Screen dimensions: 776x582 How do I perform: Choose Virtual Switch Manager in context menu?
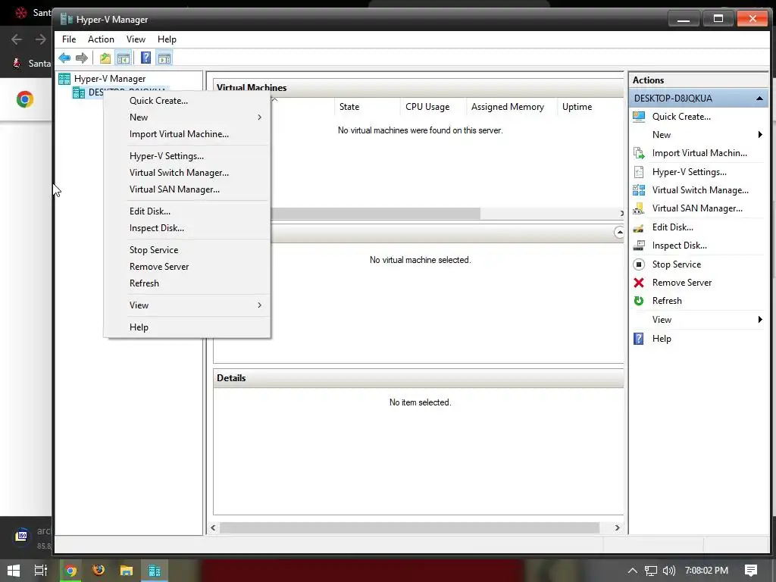188,173
